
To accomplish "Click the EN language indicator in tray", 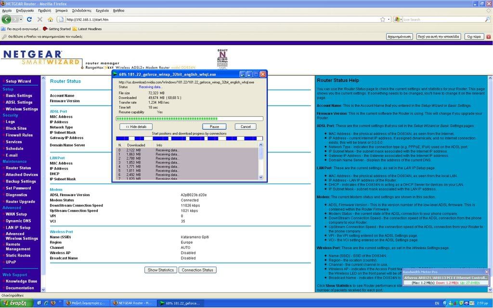I will point(437,303).
